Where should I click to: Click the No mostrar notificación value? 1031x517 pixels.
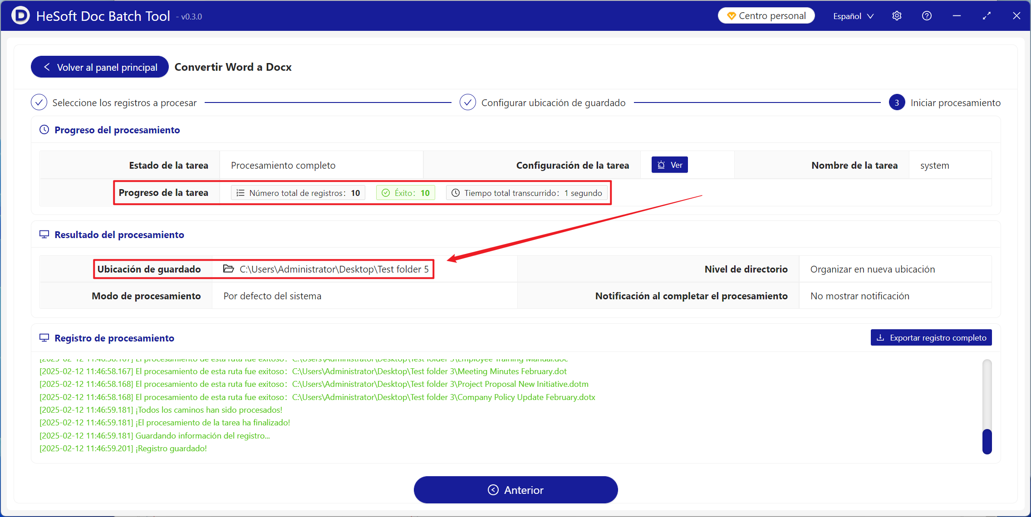pyautogui.click(x=860, y=296)
